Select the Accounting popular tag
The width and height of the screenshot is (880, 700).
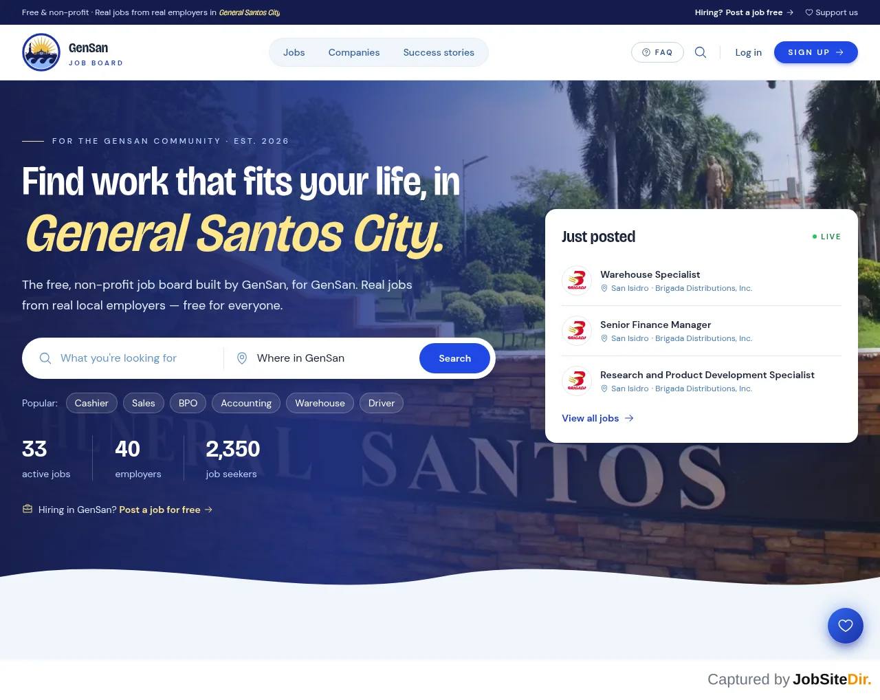pos(246,403)
